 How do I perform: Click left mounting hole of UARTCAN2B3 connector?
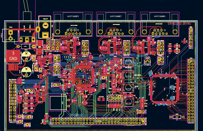click(x=58, y=32)
